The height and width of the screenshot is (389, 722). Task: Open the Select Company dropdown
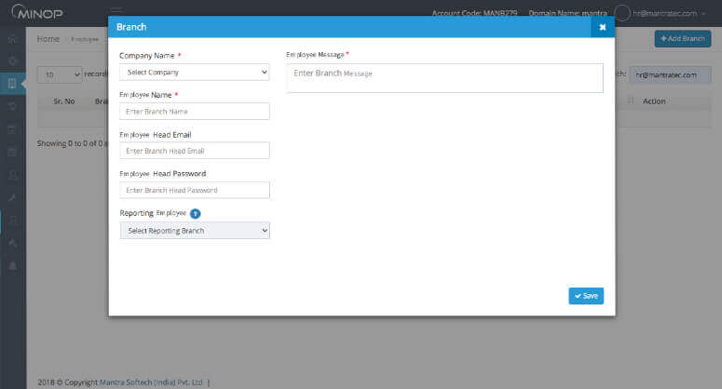click(x=195, y=72)
